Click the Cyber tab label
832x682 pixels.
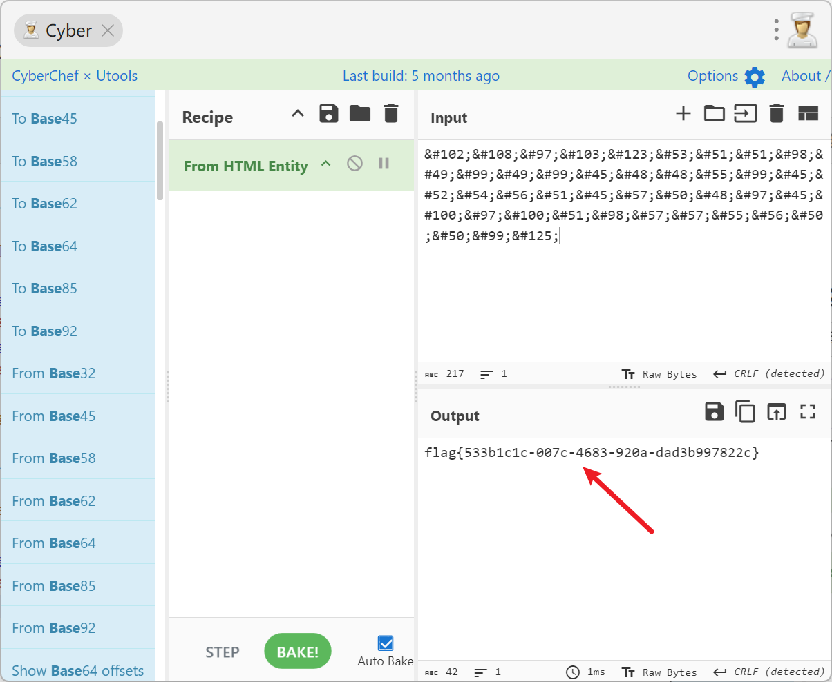point(68,30)
